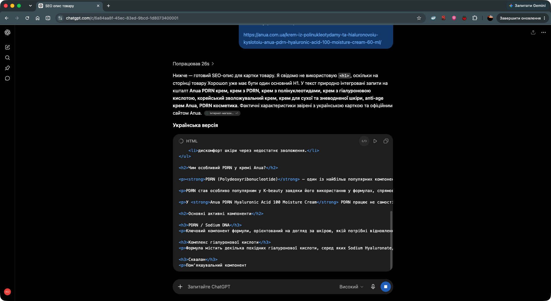Open search chats magnifier icon in sidebar
Screen dimensions: 551x301
coord(7,58)
